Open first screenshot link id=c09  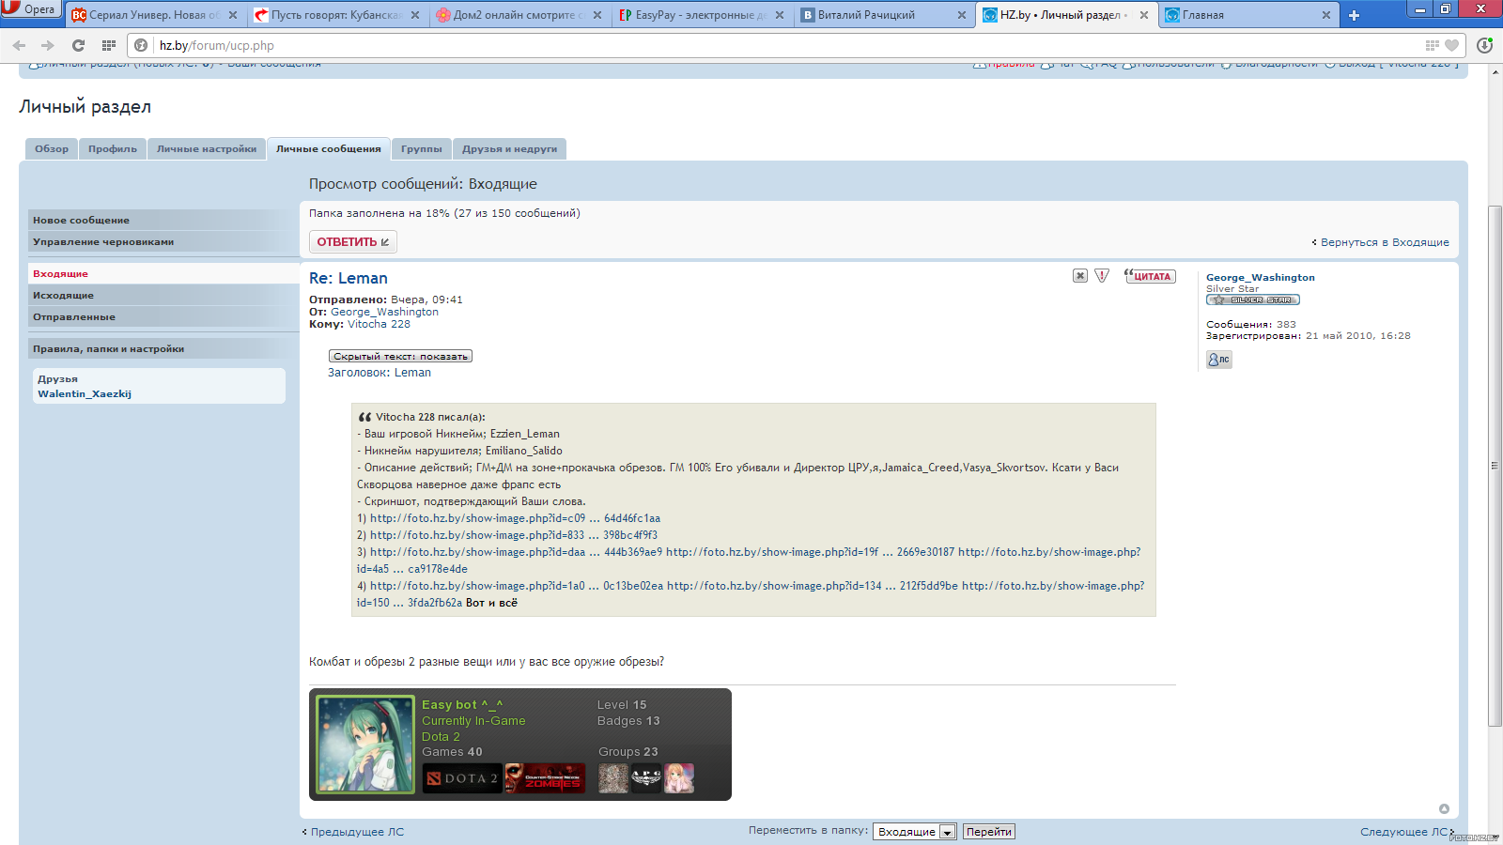click(x=515, y=518)
